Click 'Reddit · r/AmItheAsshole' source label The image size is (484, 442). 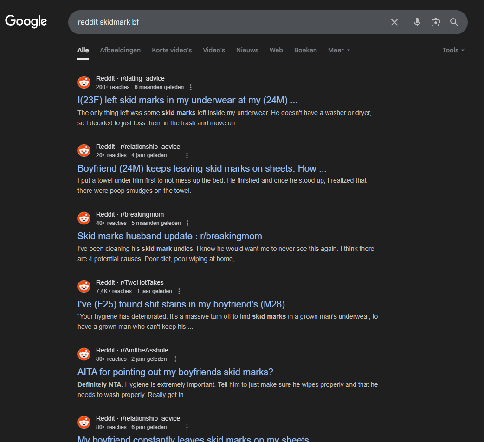[132, 350]
